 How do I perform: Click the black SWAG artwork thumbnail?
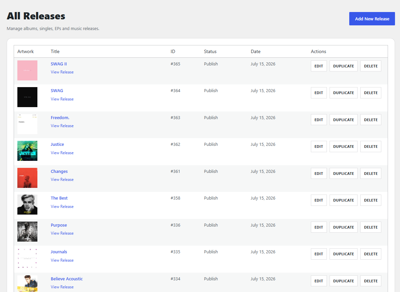pyautogui.click(x=27, y=97)
